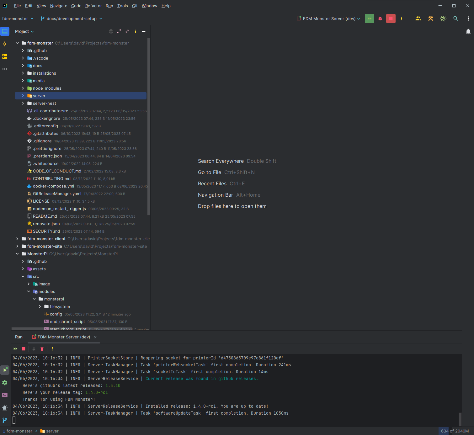
Task: Clear the Run console with the trash icon
Action: point(42,349)
